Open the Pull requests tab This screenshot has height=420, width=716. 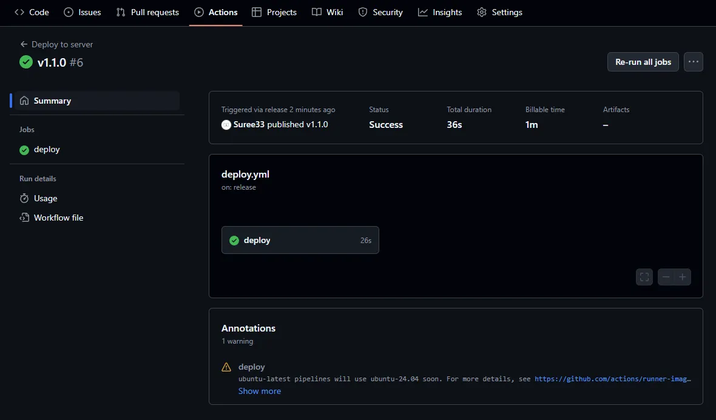[147, 12]
